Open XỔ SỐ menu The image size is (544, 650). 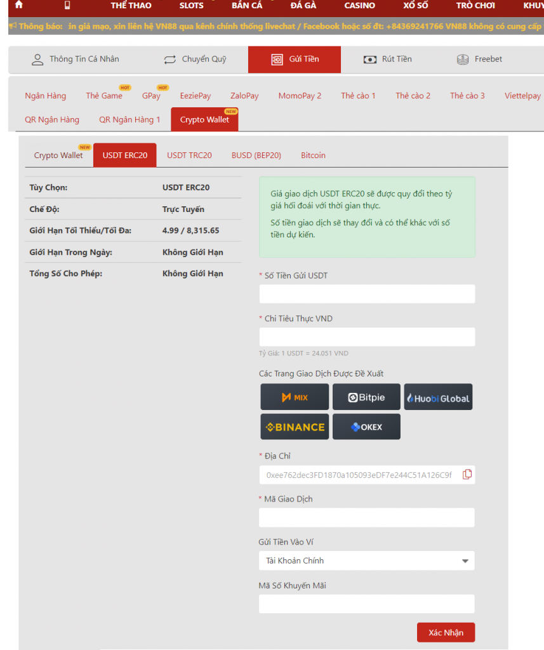(x=416, y=5)
